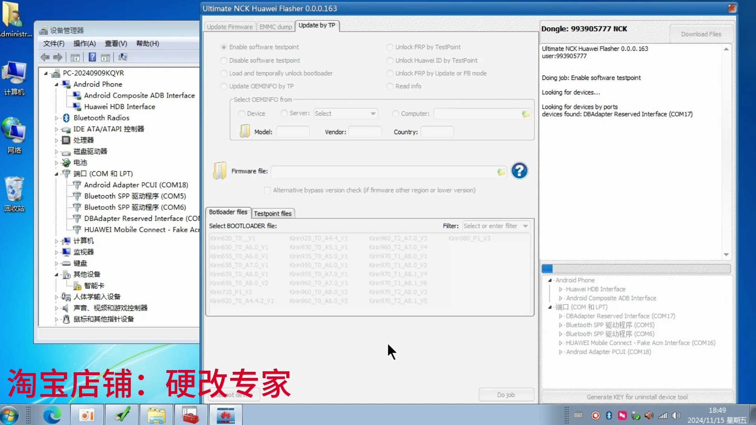Click log panel scroll up arrow
Image resolution: width=756 pixels, height=425 pixels.
click(726, 49)
